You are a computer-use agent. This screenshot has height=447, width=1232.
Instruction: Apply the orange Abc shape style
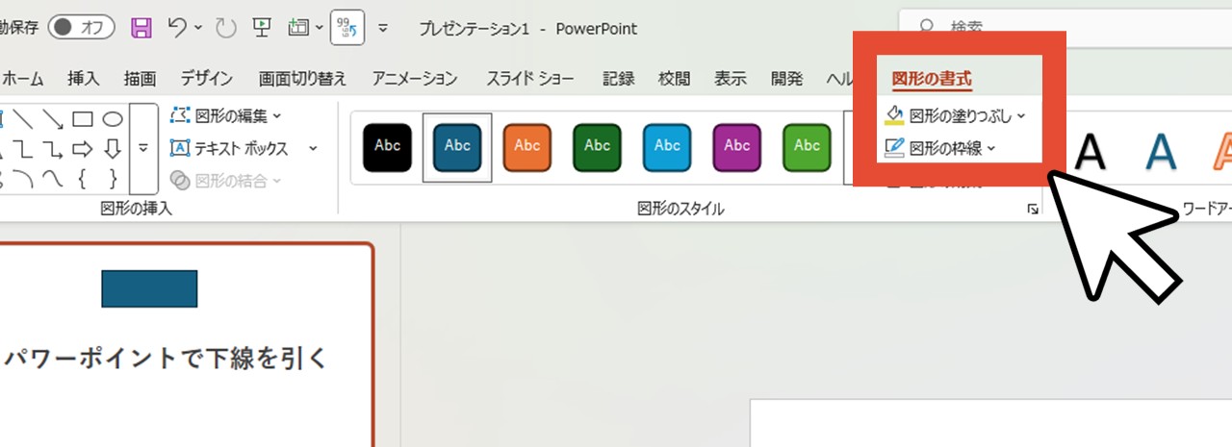526,147
